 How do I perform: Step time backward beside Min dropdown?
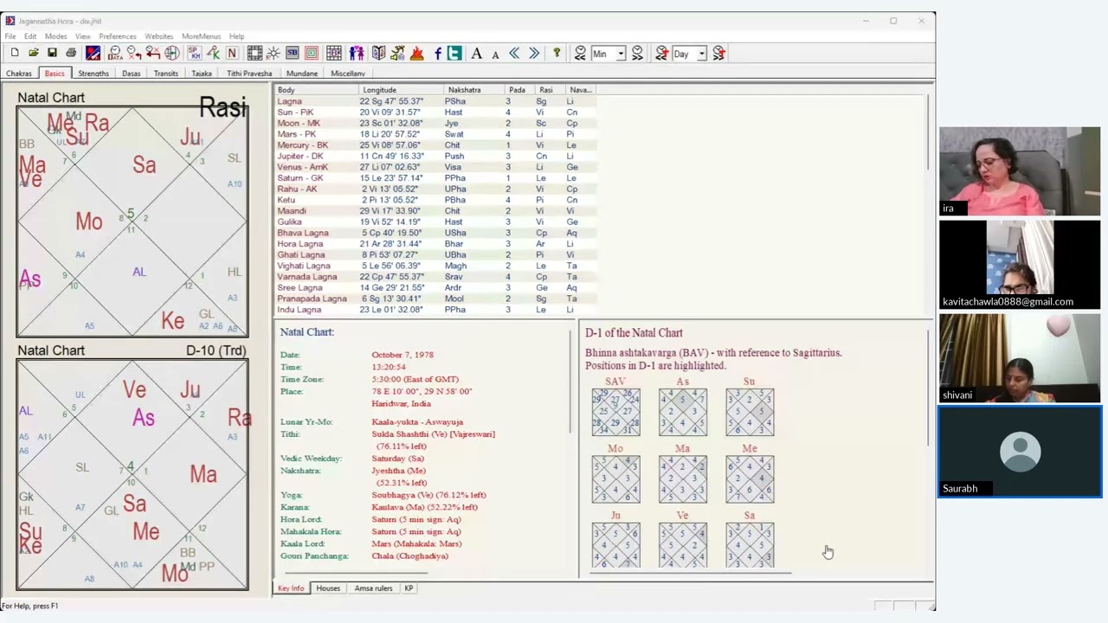580,54
